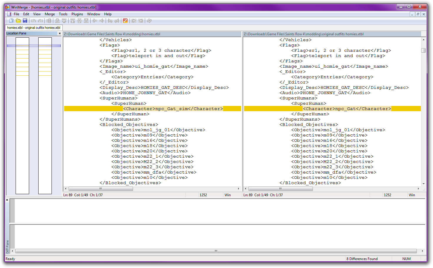Click left pane mol_jg_01 Objective line
The image size is (433, 268).
click(158, 130)
